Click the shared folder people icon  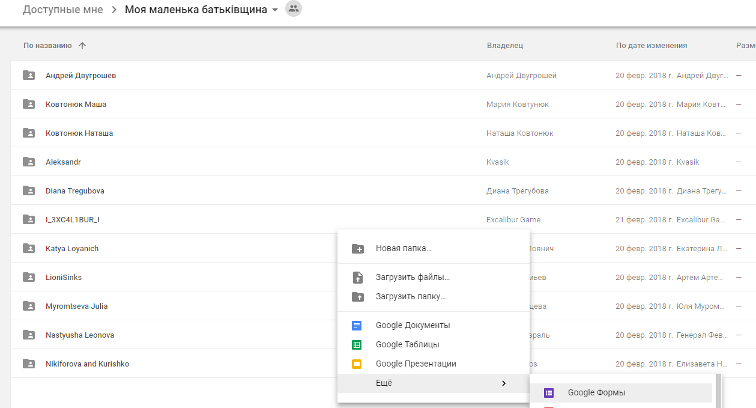293,9
